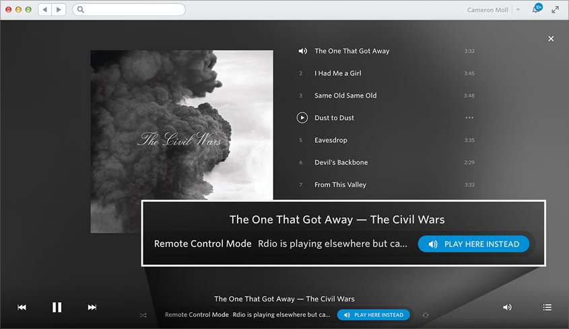Viewport: 569px width, 329px height.
Task: Select Eavesdrop track
Action: (x=331, y=140)
